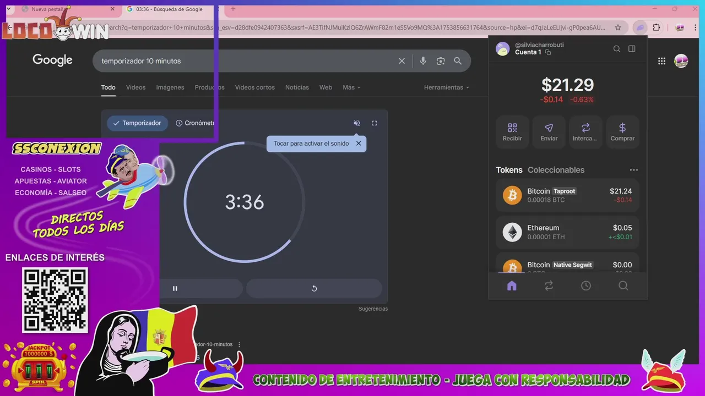Open the Google account profile picture

point(681,61)
